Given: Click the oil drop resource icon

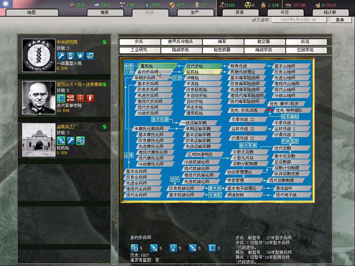Looking at the screenshot, I should pos(147,5).
